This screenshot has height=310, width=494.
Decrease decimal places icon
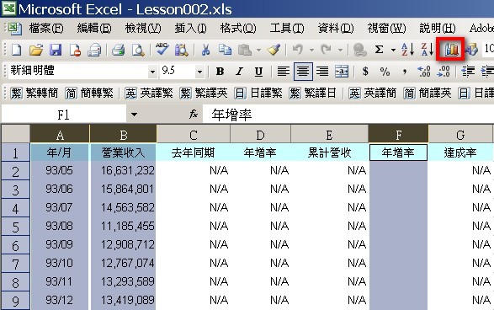(444, 72)
